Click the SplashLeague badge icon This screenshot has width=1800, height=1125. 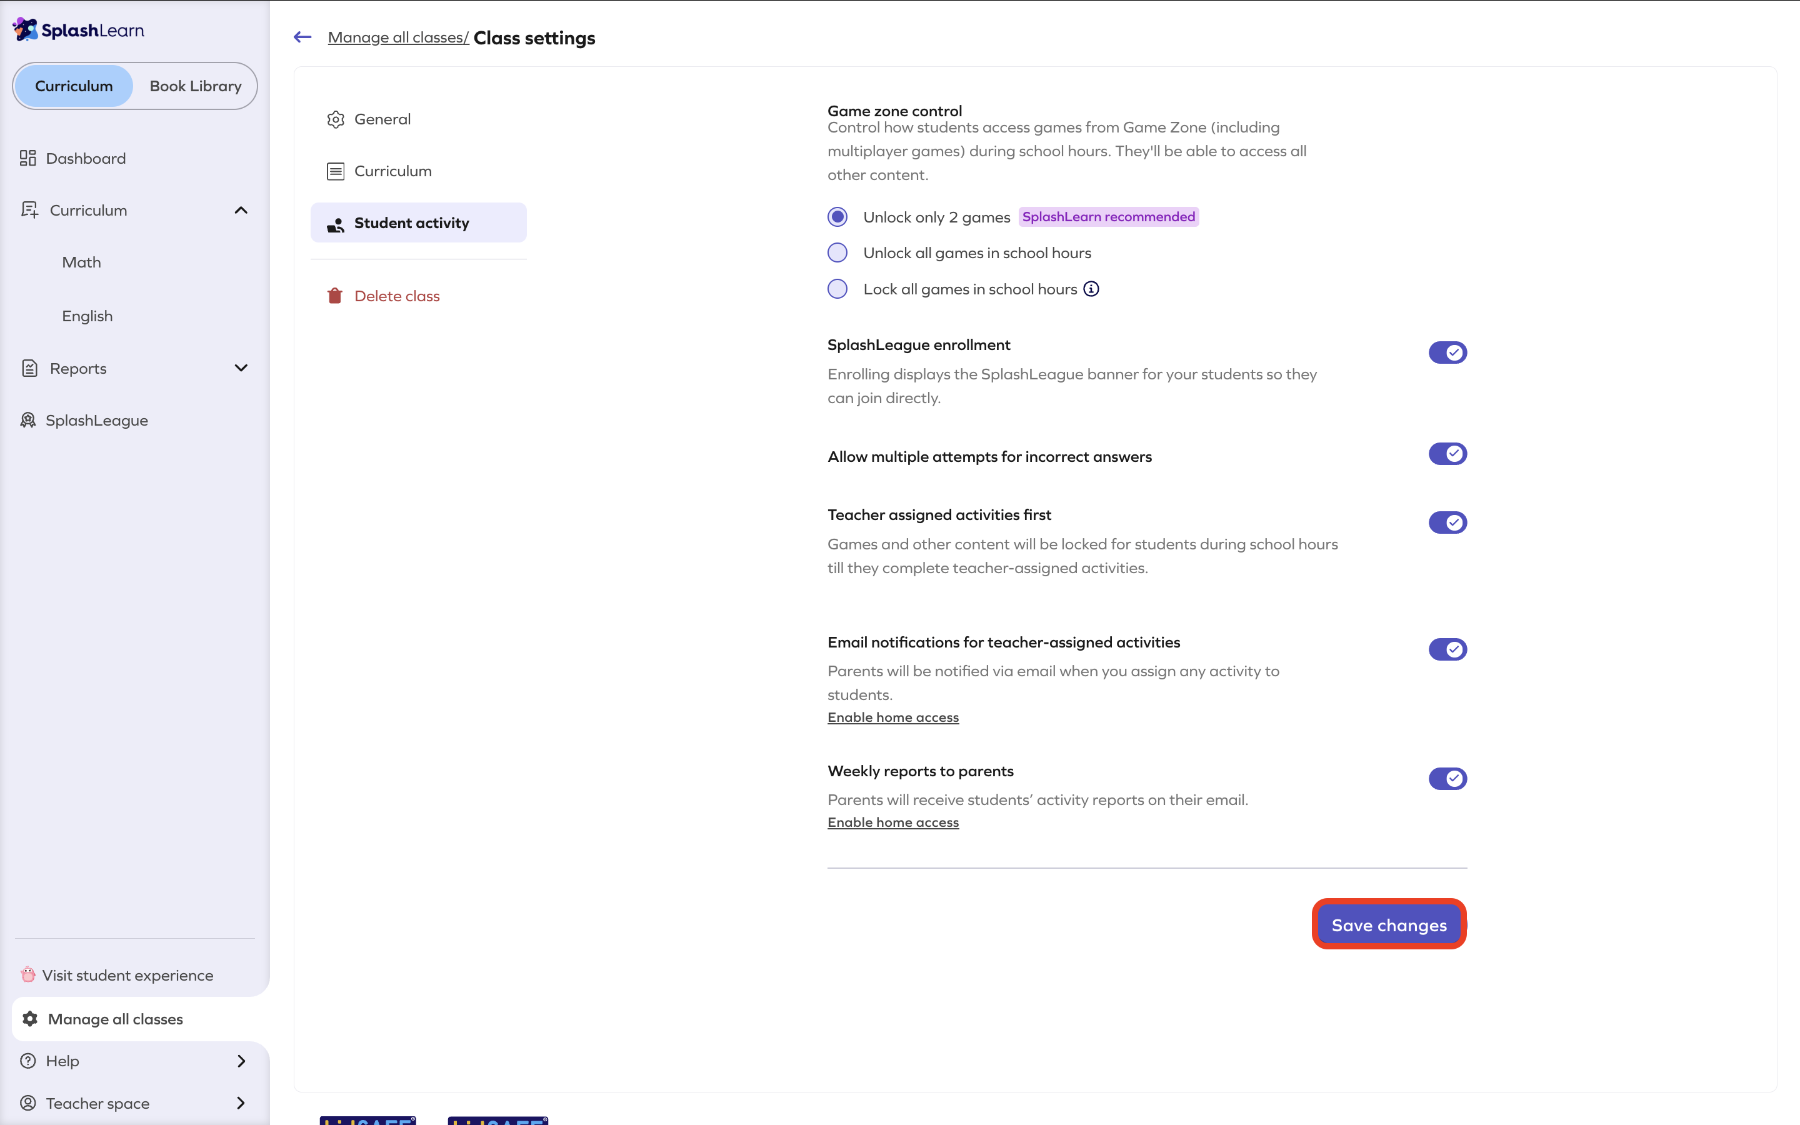[28, 421]
